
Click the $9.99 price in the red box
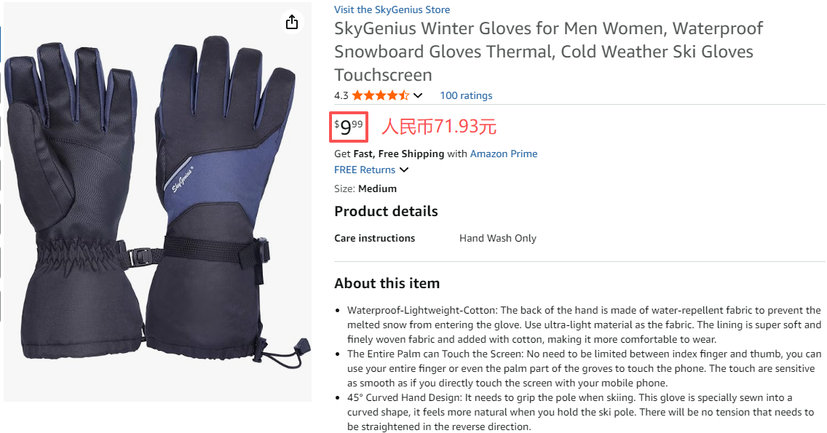pos(349,127)
